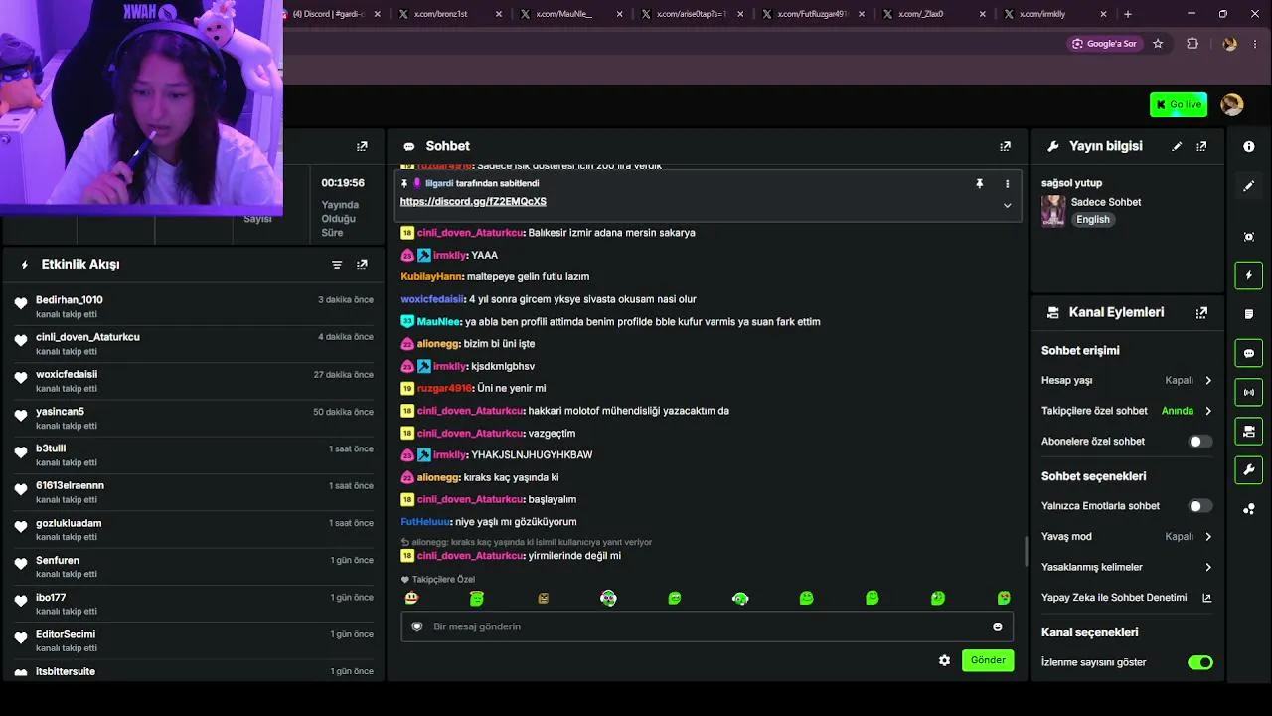The width and height of the screenshot is (1272, 716).
Task: Click EditorSecimi in the activity feed
Action: (x=66, y=634)
